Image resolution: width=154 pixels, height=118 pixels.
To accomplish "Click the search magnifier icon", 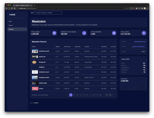I will (x=35, y=13).
